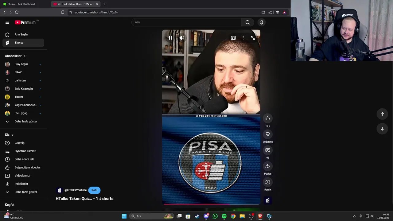
Task: Open Videolarınız in the sidebar
Action: (x=23, y=176)
